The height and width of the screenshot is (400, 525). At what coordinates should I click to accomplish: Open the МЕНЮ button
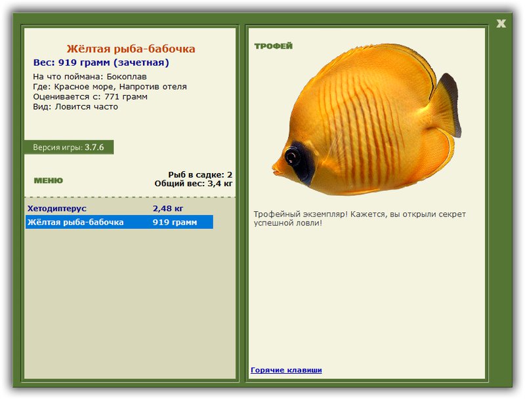[x=48, y=180]
